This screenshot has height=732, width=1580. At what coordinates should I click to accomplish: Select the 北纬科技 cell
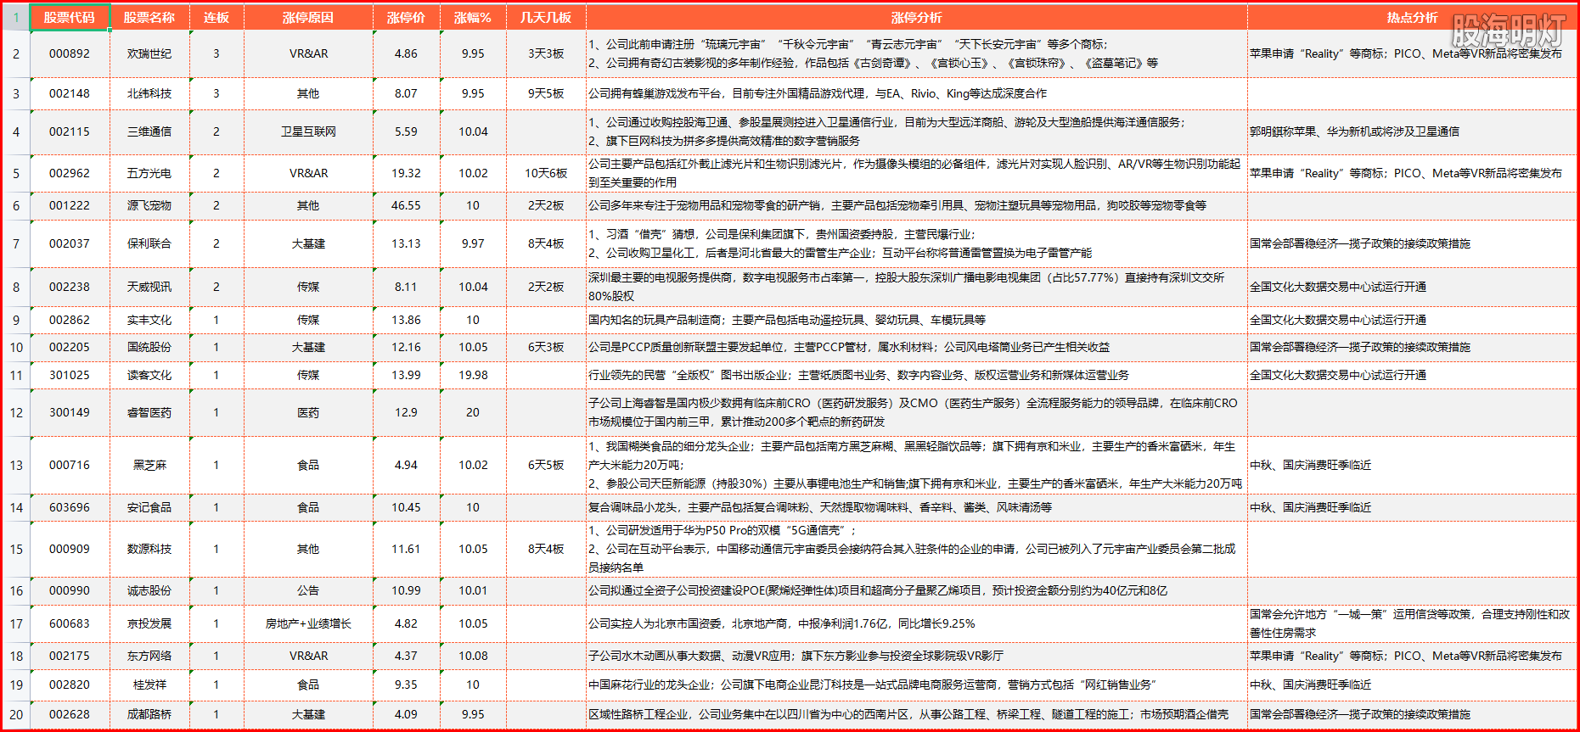tap(149, 93)
